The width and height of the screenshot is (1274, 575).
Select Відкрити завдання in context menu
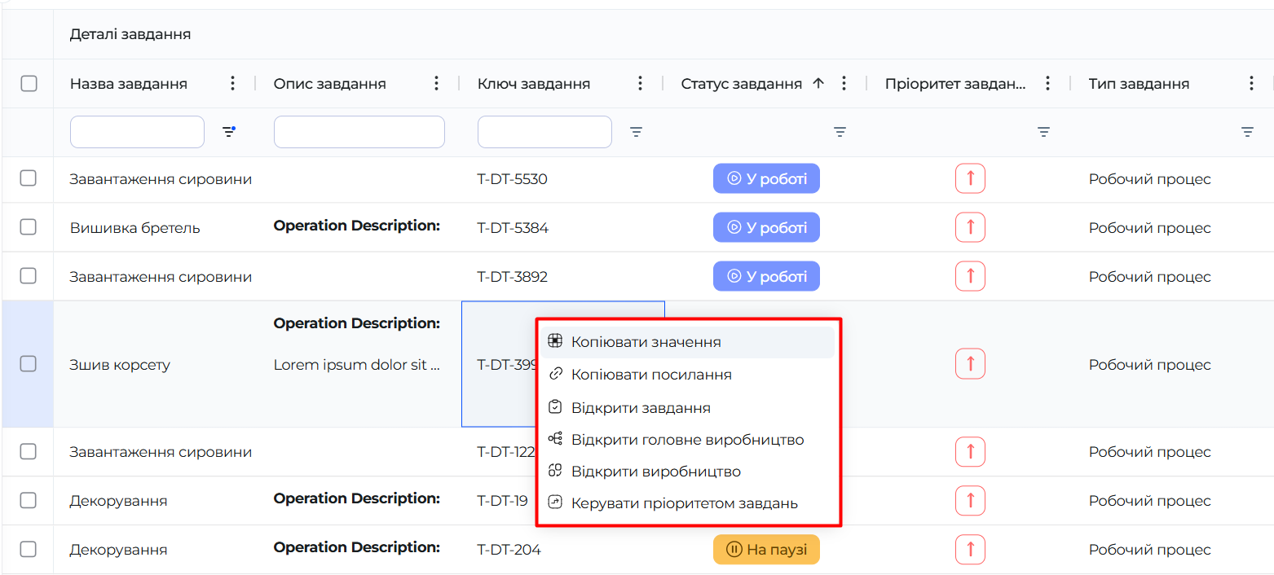coord(641,408)
